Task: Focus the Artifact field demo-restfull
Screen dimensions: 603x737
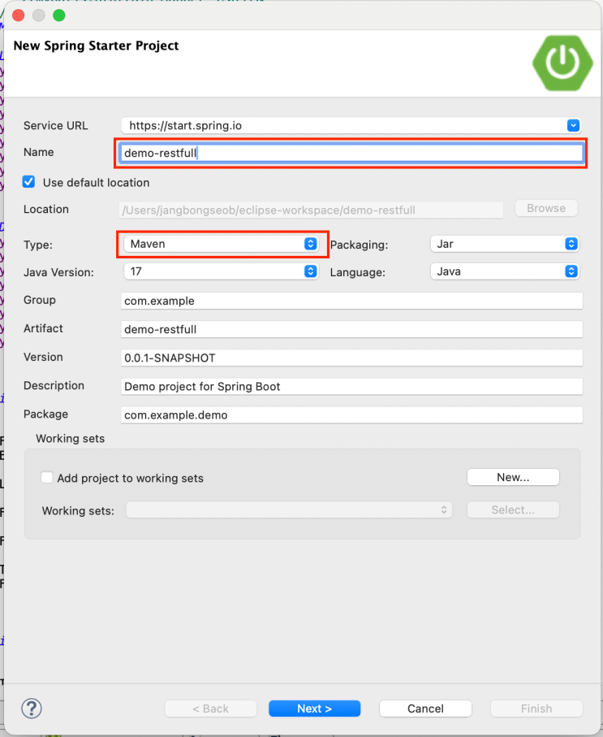Action: 351,329
